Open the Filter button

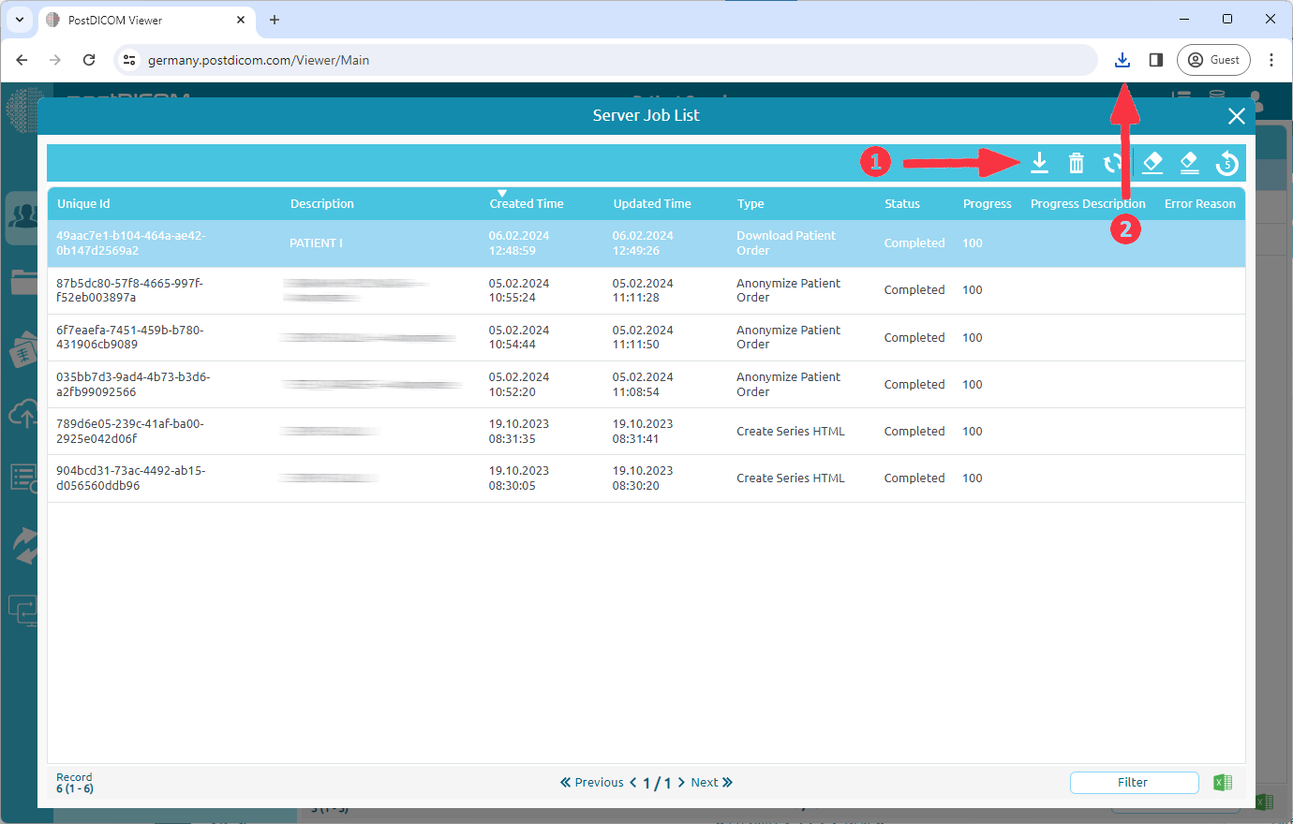coord(1134,783)
